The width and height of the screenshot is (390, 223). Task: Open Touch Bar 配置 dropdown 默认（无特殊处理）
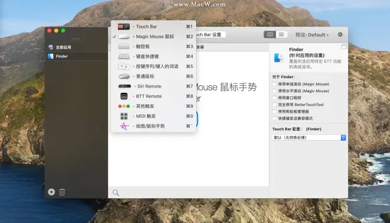pos(308,137)
